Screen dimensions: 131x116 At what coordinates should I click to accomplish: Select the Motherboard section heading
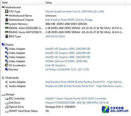[x=13, y=7]
